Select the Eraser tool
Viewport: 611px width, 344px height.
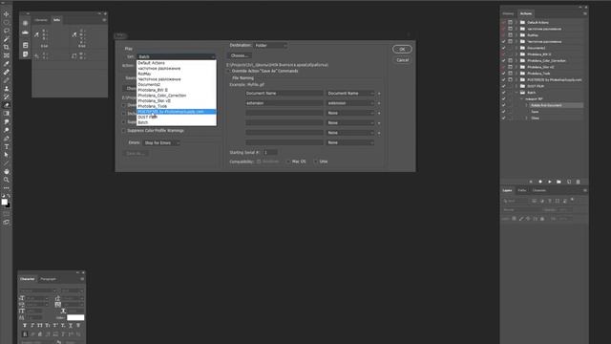[x=7, y=105]
